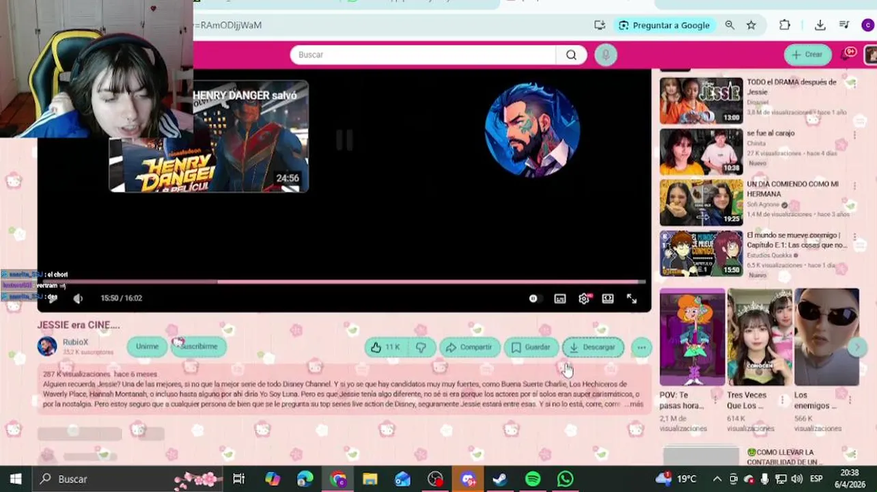Click Windows taskbar Buscar box
Screen dimensions: 877x492
[128, 479]
